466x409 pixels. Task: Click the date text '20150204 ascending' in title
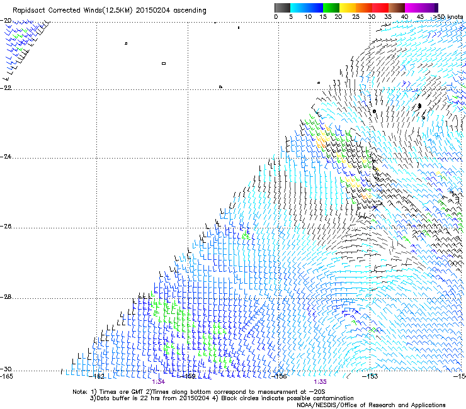[171, 11]
